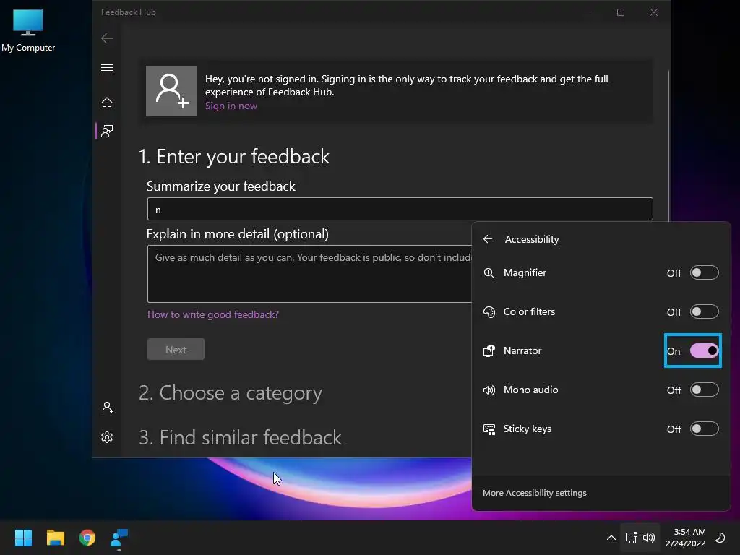740x555 pixels.
Task: Expand 3. Find similar feedback section
Action: pos(240,437)
